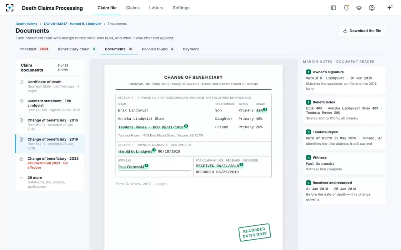Open the sparkle assistant icon
This screenshot has height=250, width=401.
click(390, 8)
